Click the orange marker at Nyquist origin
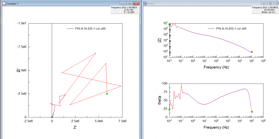This screenshot has height=139, width=279. tap(52, 117)
